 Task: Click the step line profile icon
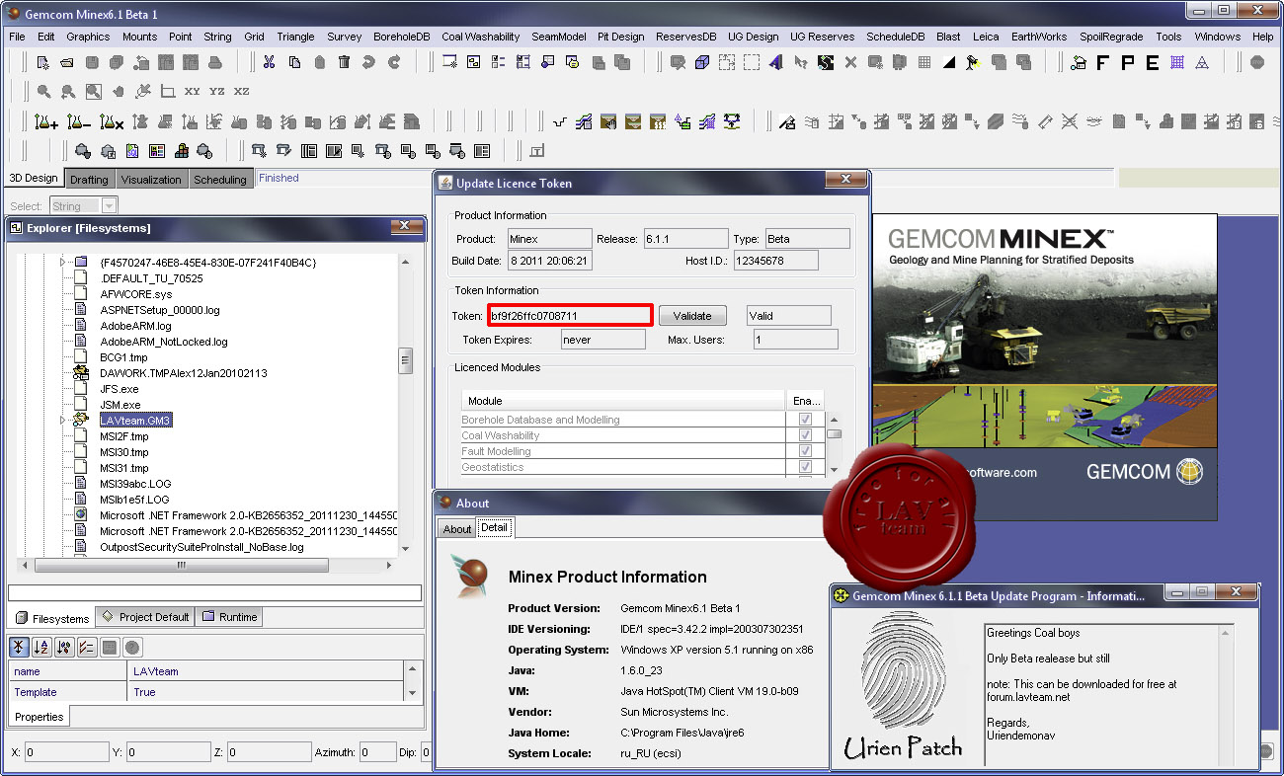(x=560, y=122)
